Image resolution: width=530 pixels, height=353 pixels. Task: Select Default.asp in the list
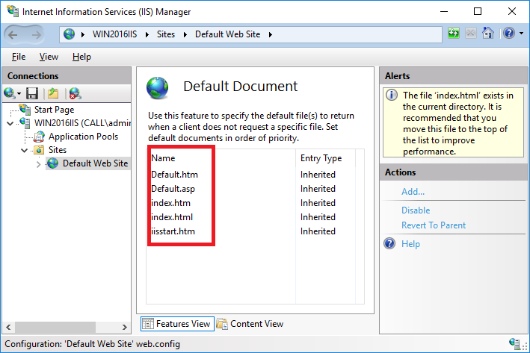pyautogui.click(x=173, y=189)
